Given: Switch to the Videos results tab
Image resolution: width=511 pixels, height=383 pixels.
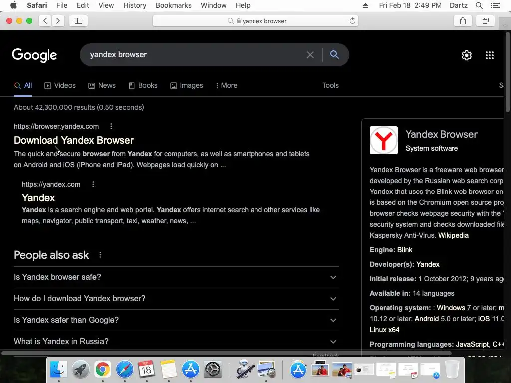Looking at the screenshot, I should tap(60, 85).
